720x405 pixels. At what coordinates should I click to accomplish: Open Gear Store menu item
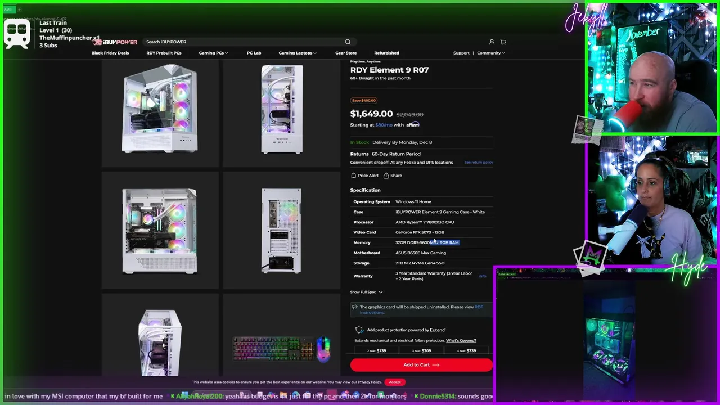[x=346, y=53]
